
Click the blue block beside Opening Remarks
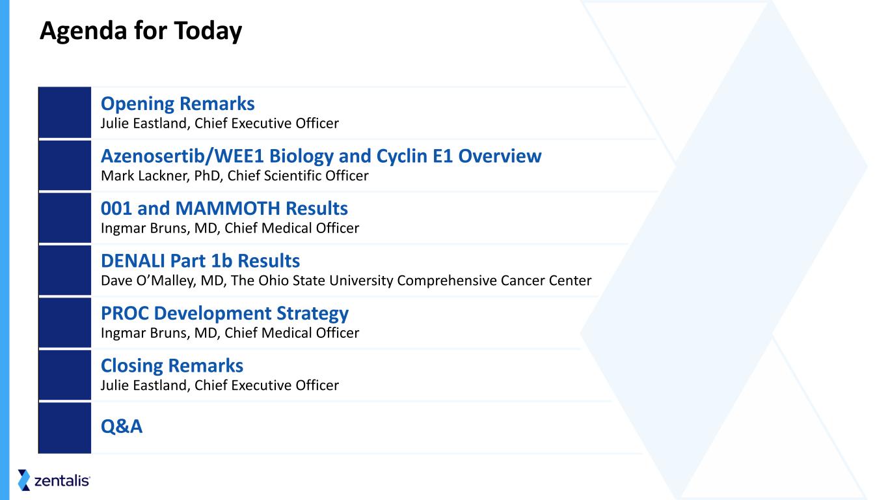pos(65,112)
